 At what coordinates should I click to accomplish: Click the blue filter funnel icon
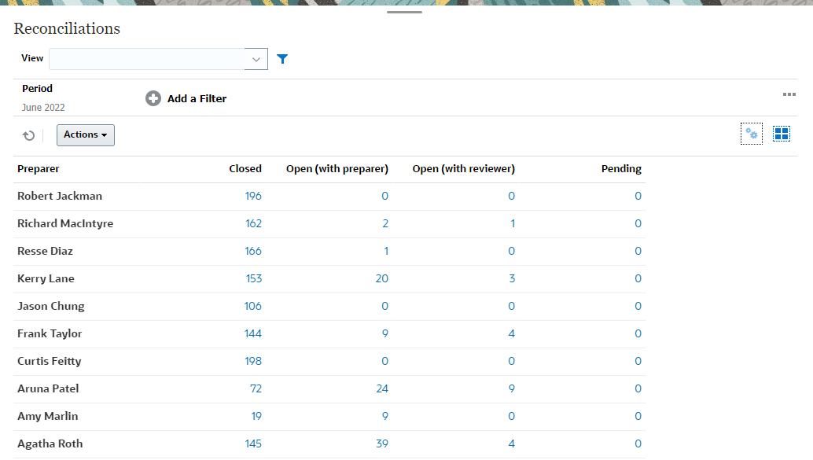coord(282,59)
